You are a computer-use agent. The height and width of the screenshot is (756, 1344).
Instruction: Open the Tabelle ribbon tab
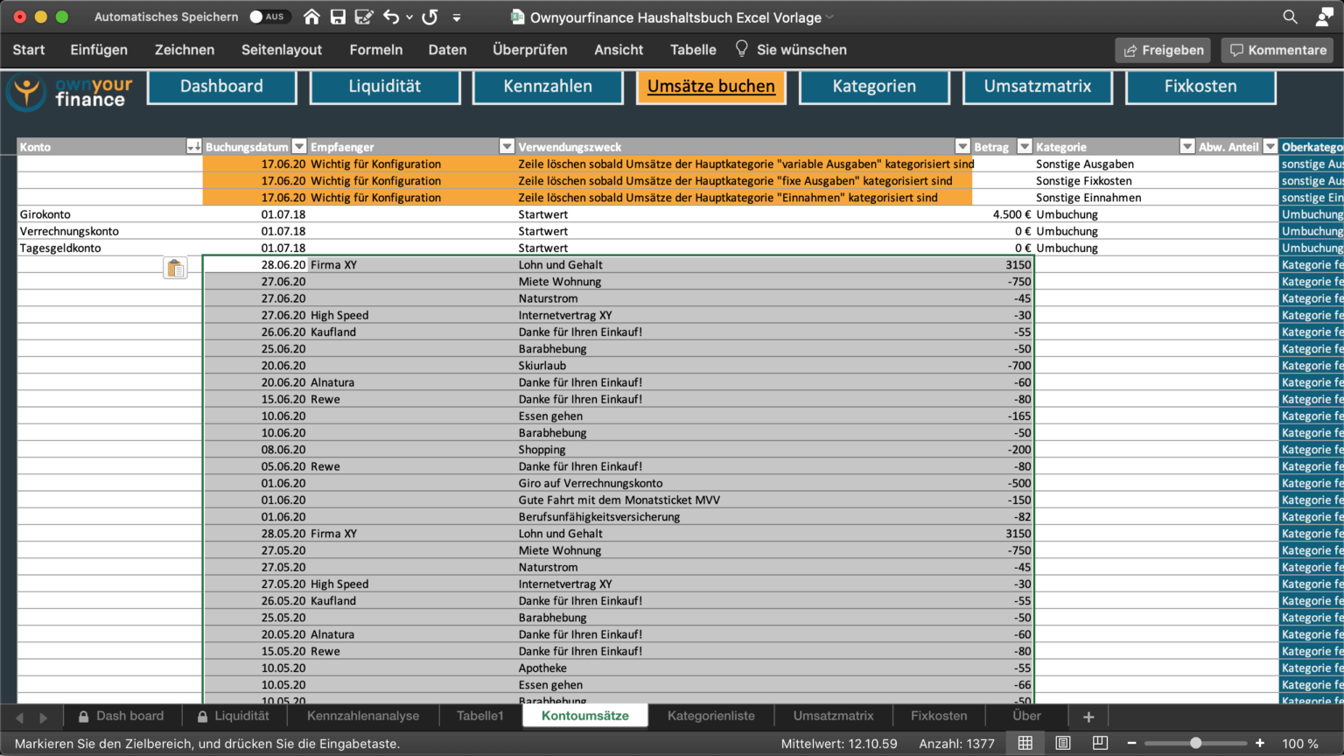[693, 50]
